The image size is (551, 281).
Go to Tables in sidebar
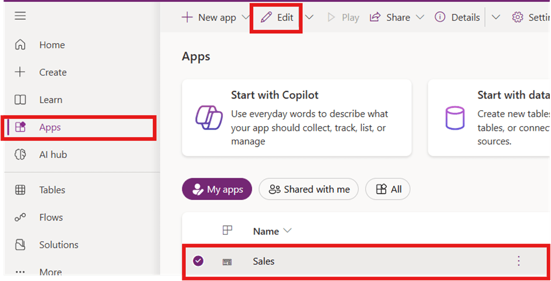point(52,190)
